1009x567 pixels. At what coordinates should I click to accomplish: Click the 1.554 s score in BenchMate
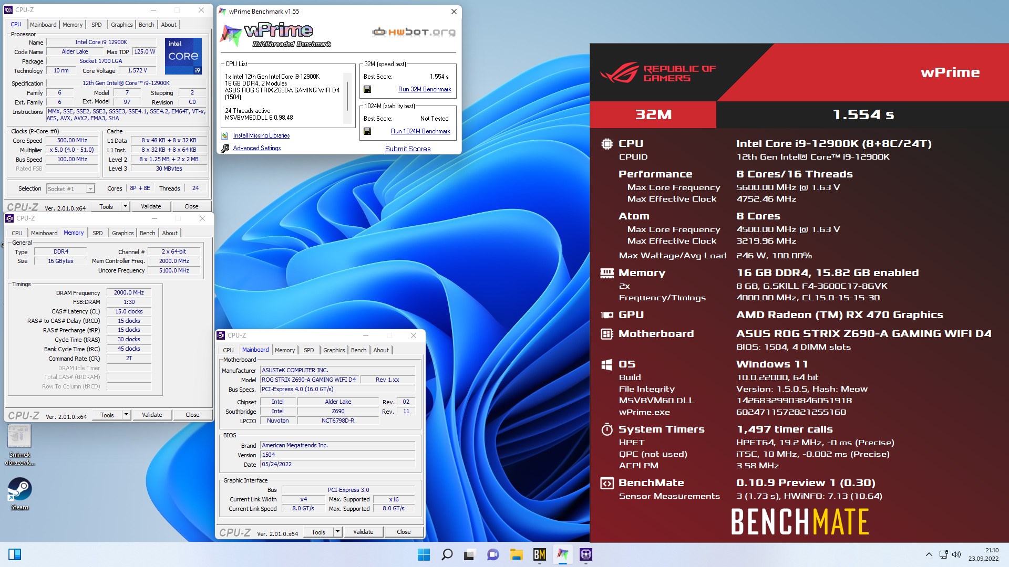pos(863,114)
